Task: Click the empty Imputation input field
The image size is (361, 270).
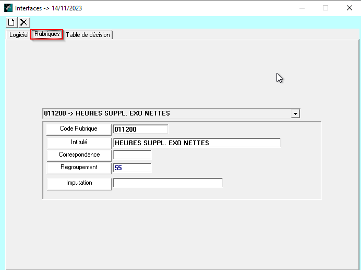Action: (167, 183)
